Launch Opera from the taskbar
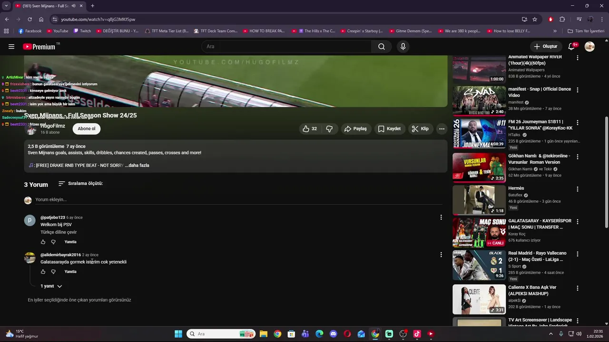The image size is (609, 342). click(347, 334)
